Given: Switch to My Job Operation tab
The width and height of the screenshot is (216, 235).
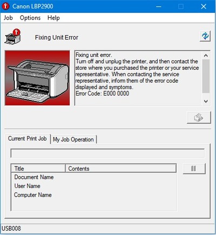Looking at the screenshot, I should click(x=73, y=139).
